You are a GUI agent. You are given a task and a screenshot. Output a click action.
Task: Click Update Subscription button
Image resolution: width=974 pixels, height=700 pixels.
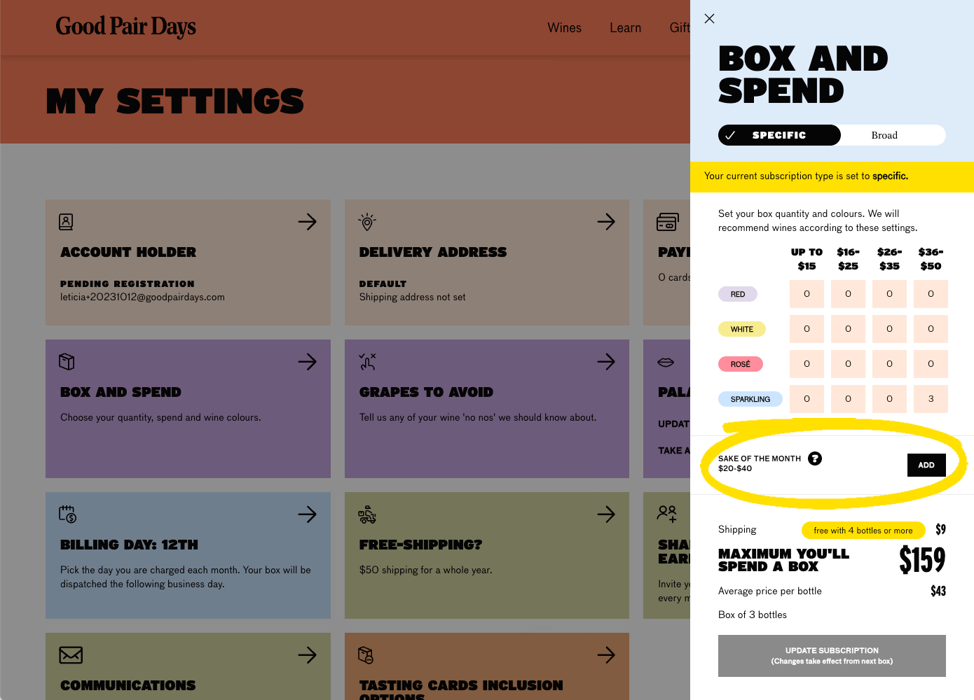coord(832,656)
